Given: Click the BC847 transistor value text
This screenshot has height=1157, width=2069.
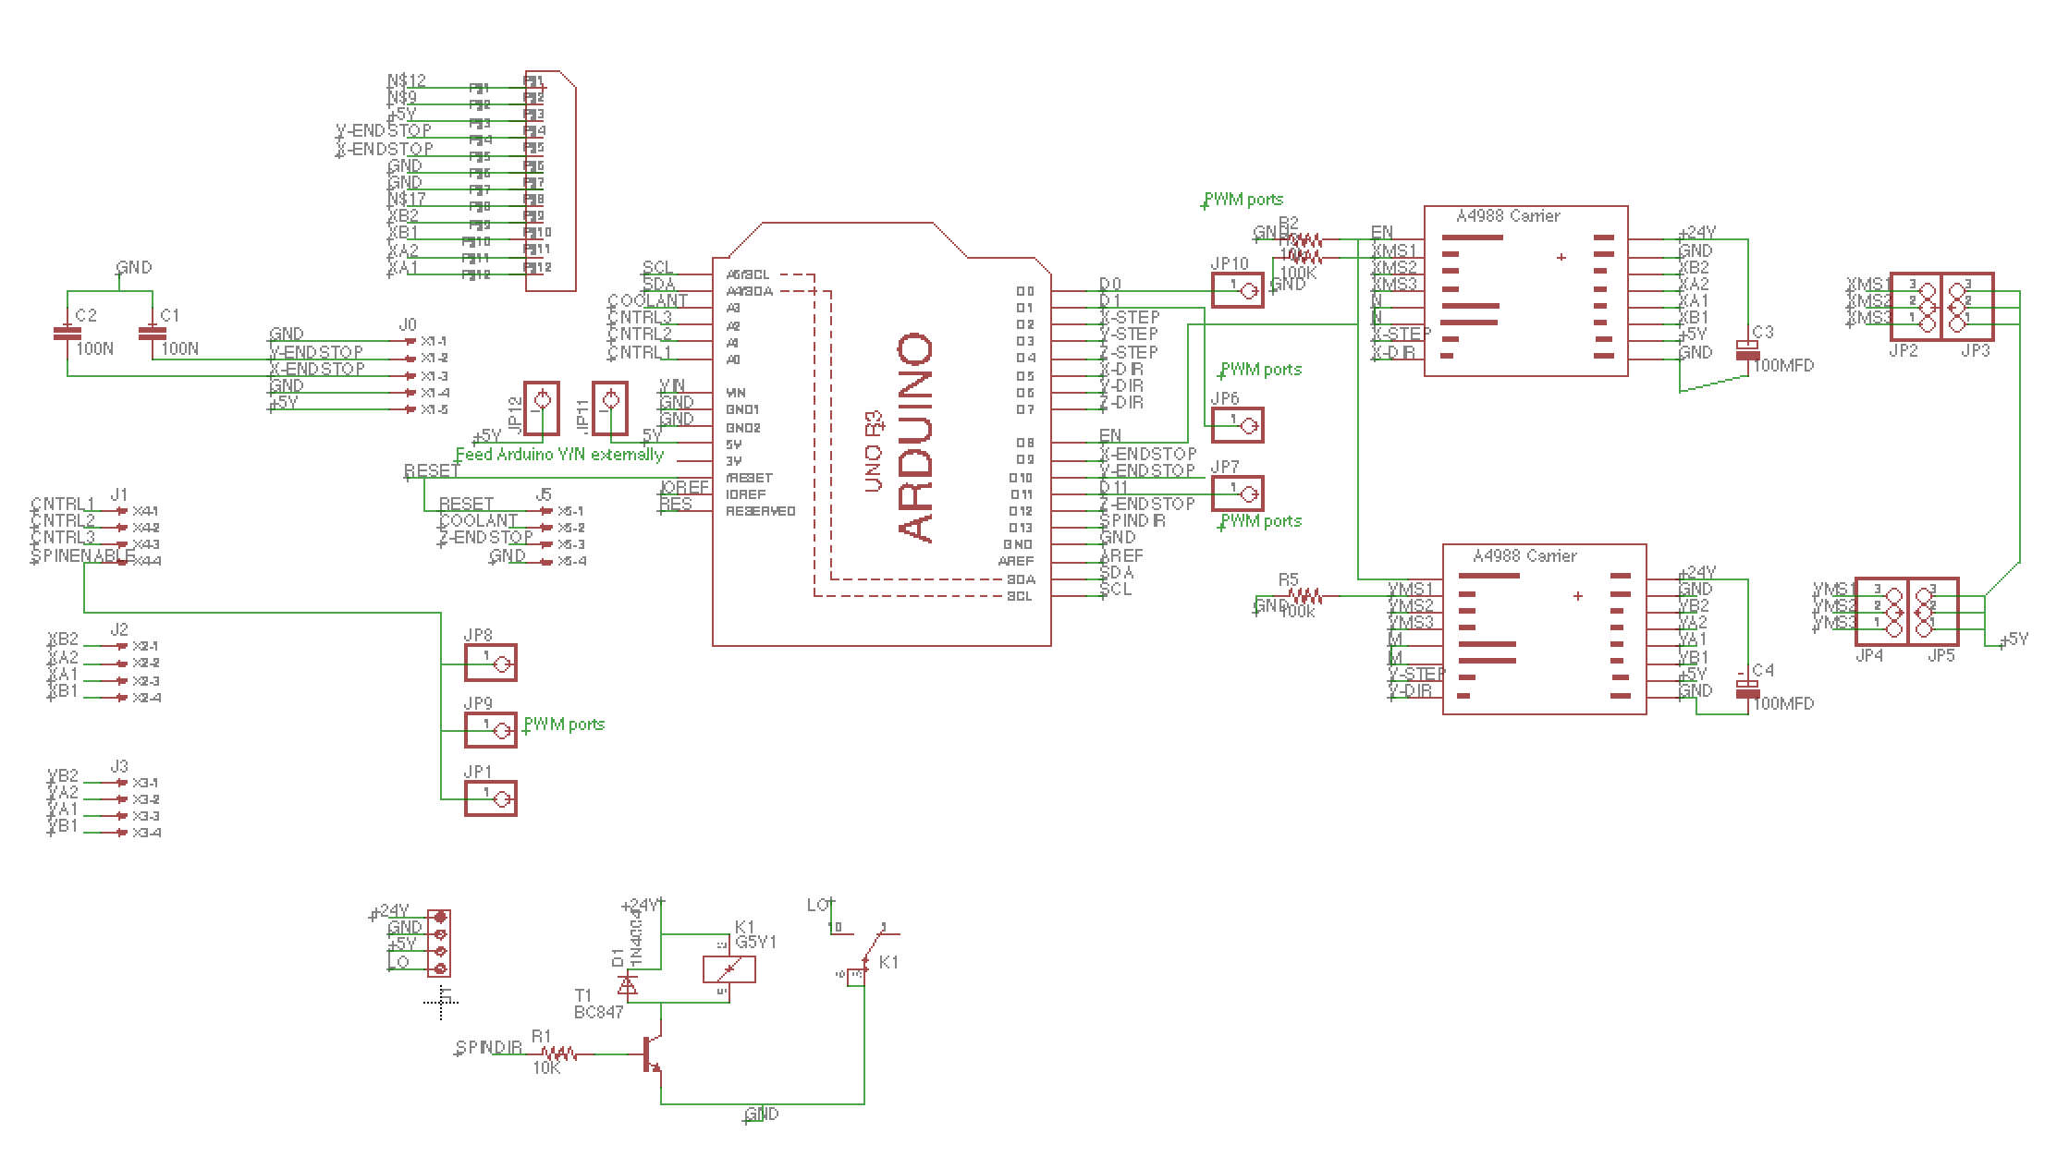Looking at the screenshot, I should click(599, 1012).
